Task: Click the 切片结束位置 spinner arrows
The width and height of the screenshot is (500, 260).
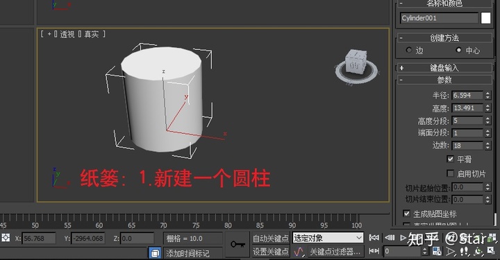Action: (x=487, y=200)
